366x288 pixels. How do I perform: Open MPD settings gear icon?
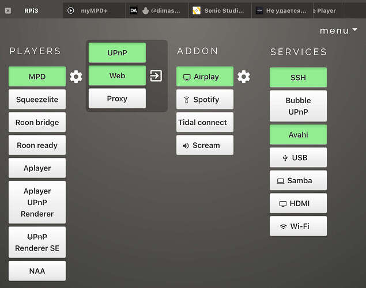point(76,77)
